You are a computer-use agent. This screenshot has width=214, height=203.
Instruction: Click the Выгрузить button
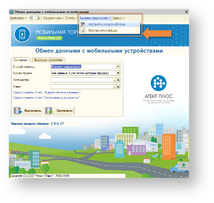(x=28, y=111)
